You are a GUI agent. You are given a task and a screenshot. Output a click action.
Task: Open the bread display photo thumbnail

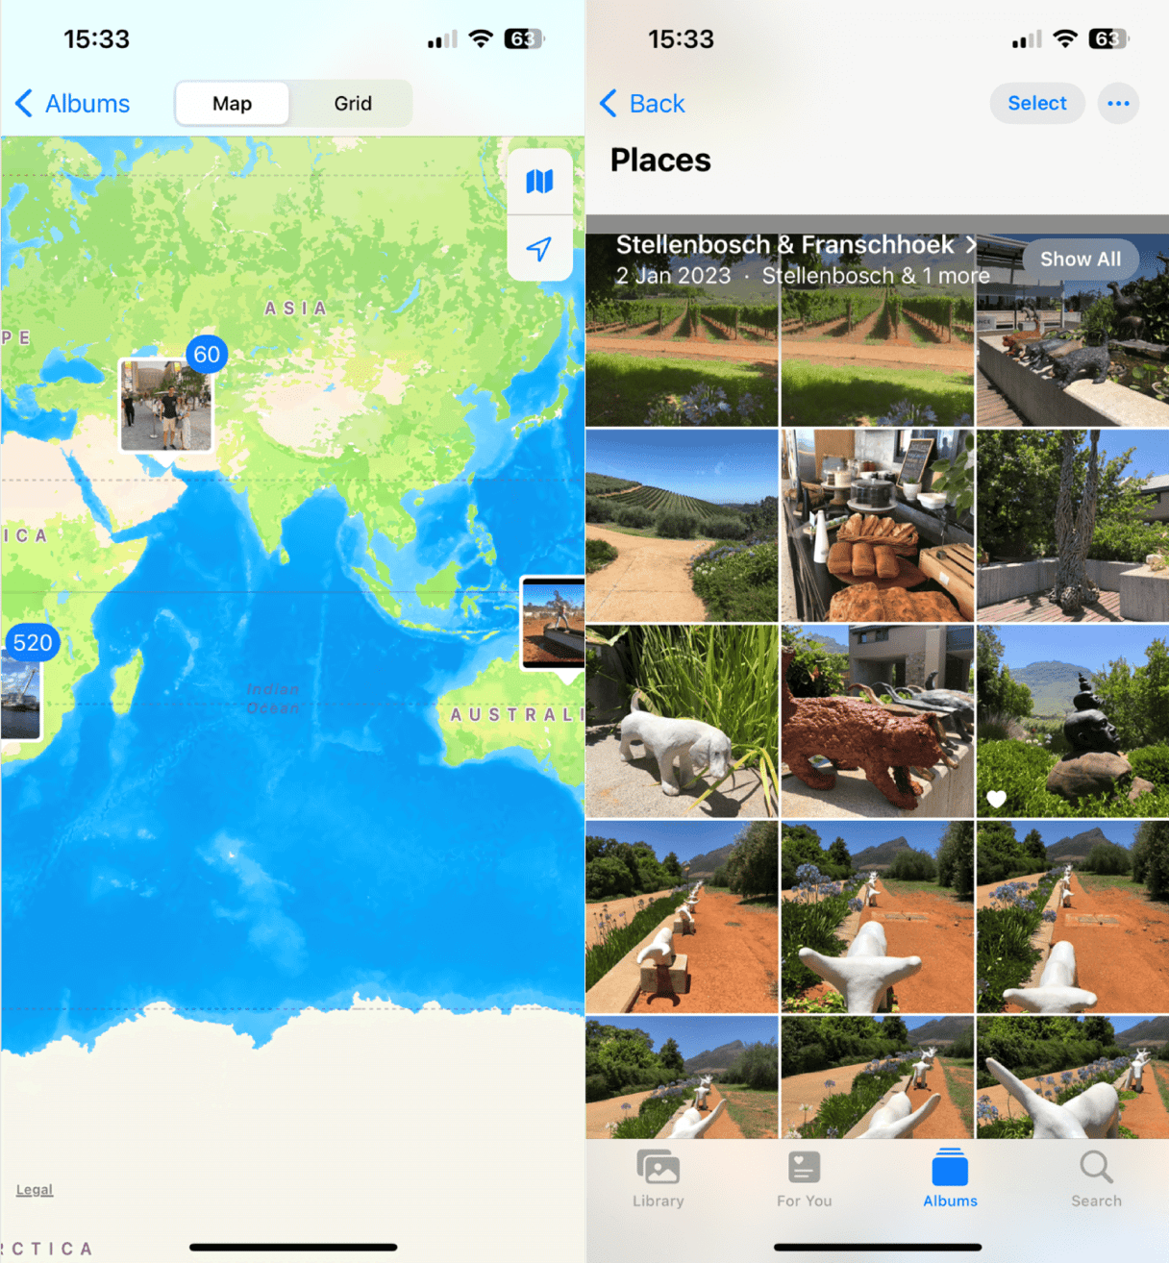[877, 526]
